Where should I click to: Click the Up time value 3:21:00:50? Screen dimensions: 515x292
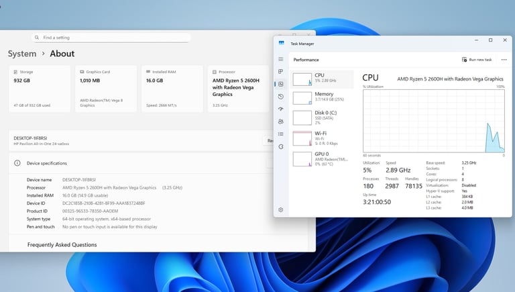[377, 202]
